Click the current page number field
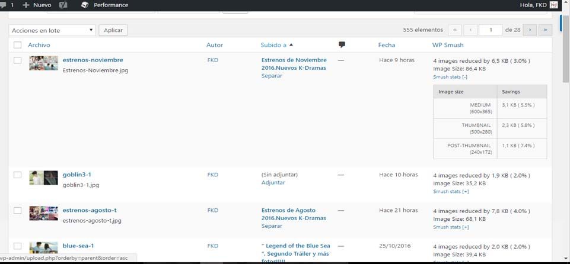 click(x=491, y=30)
